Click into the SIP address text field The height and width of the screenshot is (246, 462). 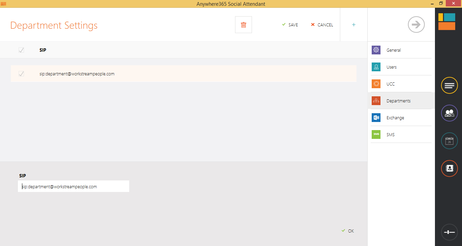click(73, 186)
